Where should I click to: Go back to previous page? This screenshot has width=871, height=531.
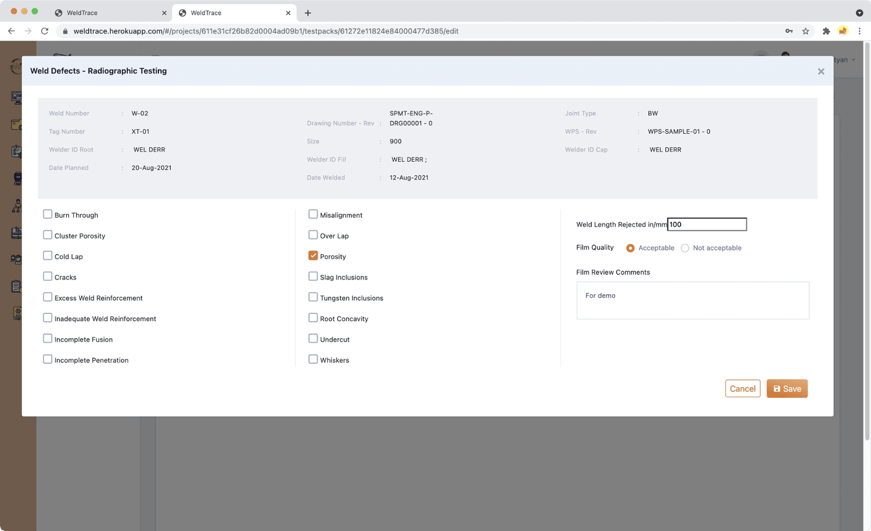coord(11,31)
